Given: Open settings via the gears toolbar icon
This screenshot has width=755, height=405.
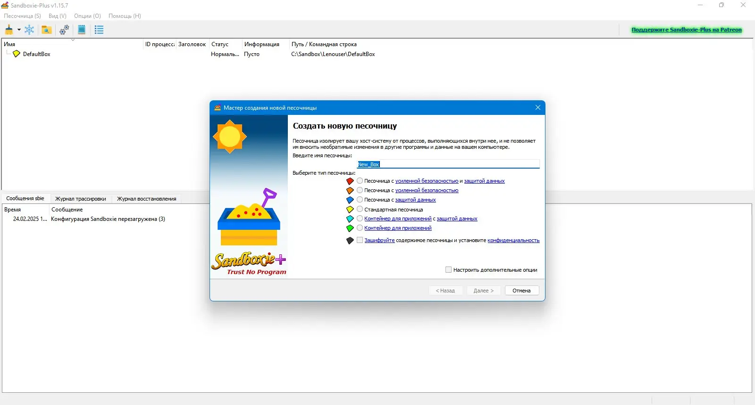Looking at the screenshot, I should click(64, 30).
